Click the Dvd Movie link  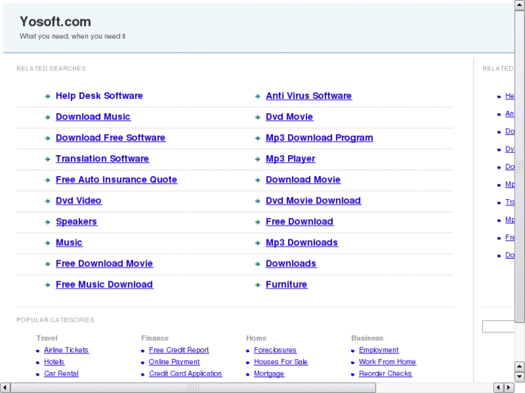click(x=290, y=117)
